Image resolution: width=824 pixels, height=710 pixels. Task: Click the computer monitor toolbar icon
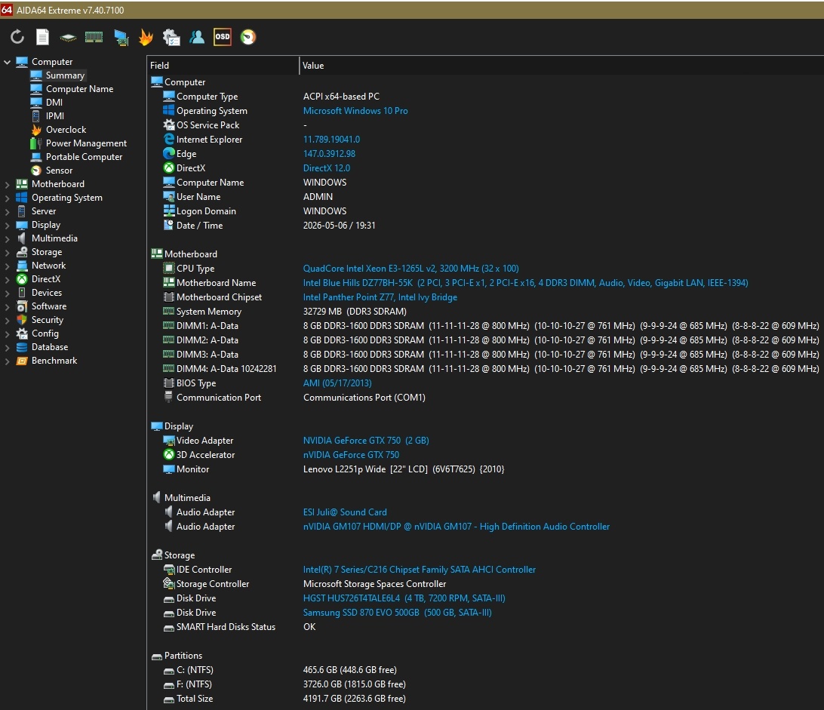121,37
